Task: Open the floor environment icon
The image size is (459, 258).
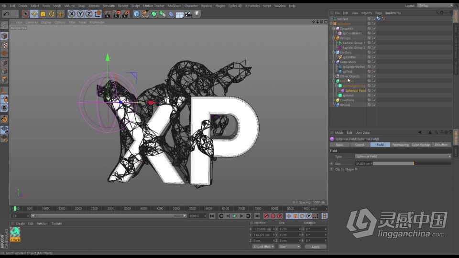Action: click(x=179, y=14)
